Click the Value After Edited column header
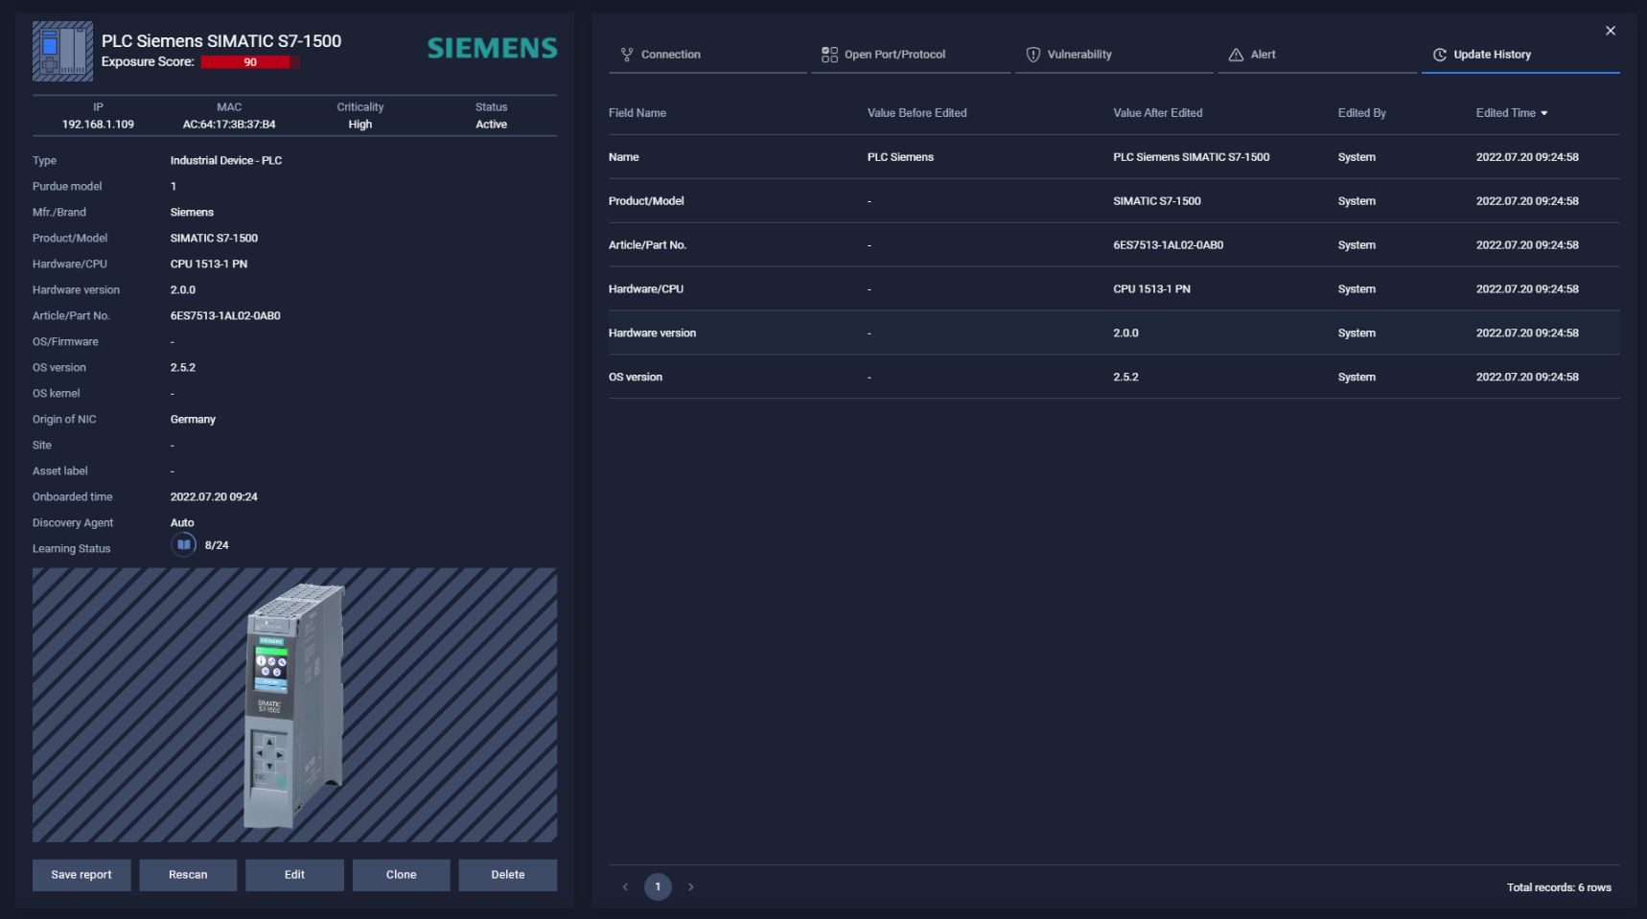The height and width of the screenshot is (919, 1647). coord(1158,113)
